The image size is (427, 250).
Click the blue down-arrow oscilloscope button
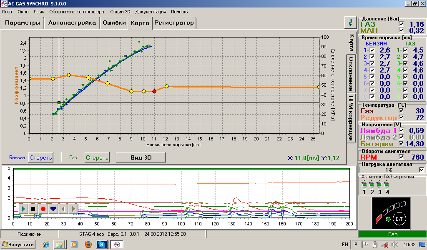click(53, 209)
